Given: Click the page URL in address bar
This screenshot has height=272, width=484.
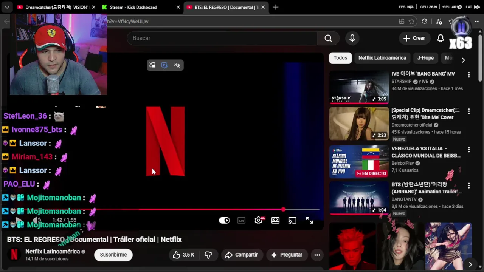Looking at the screenshot, I should [128, 22].
